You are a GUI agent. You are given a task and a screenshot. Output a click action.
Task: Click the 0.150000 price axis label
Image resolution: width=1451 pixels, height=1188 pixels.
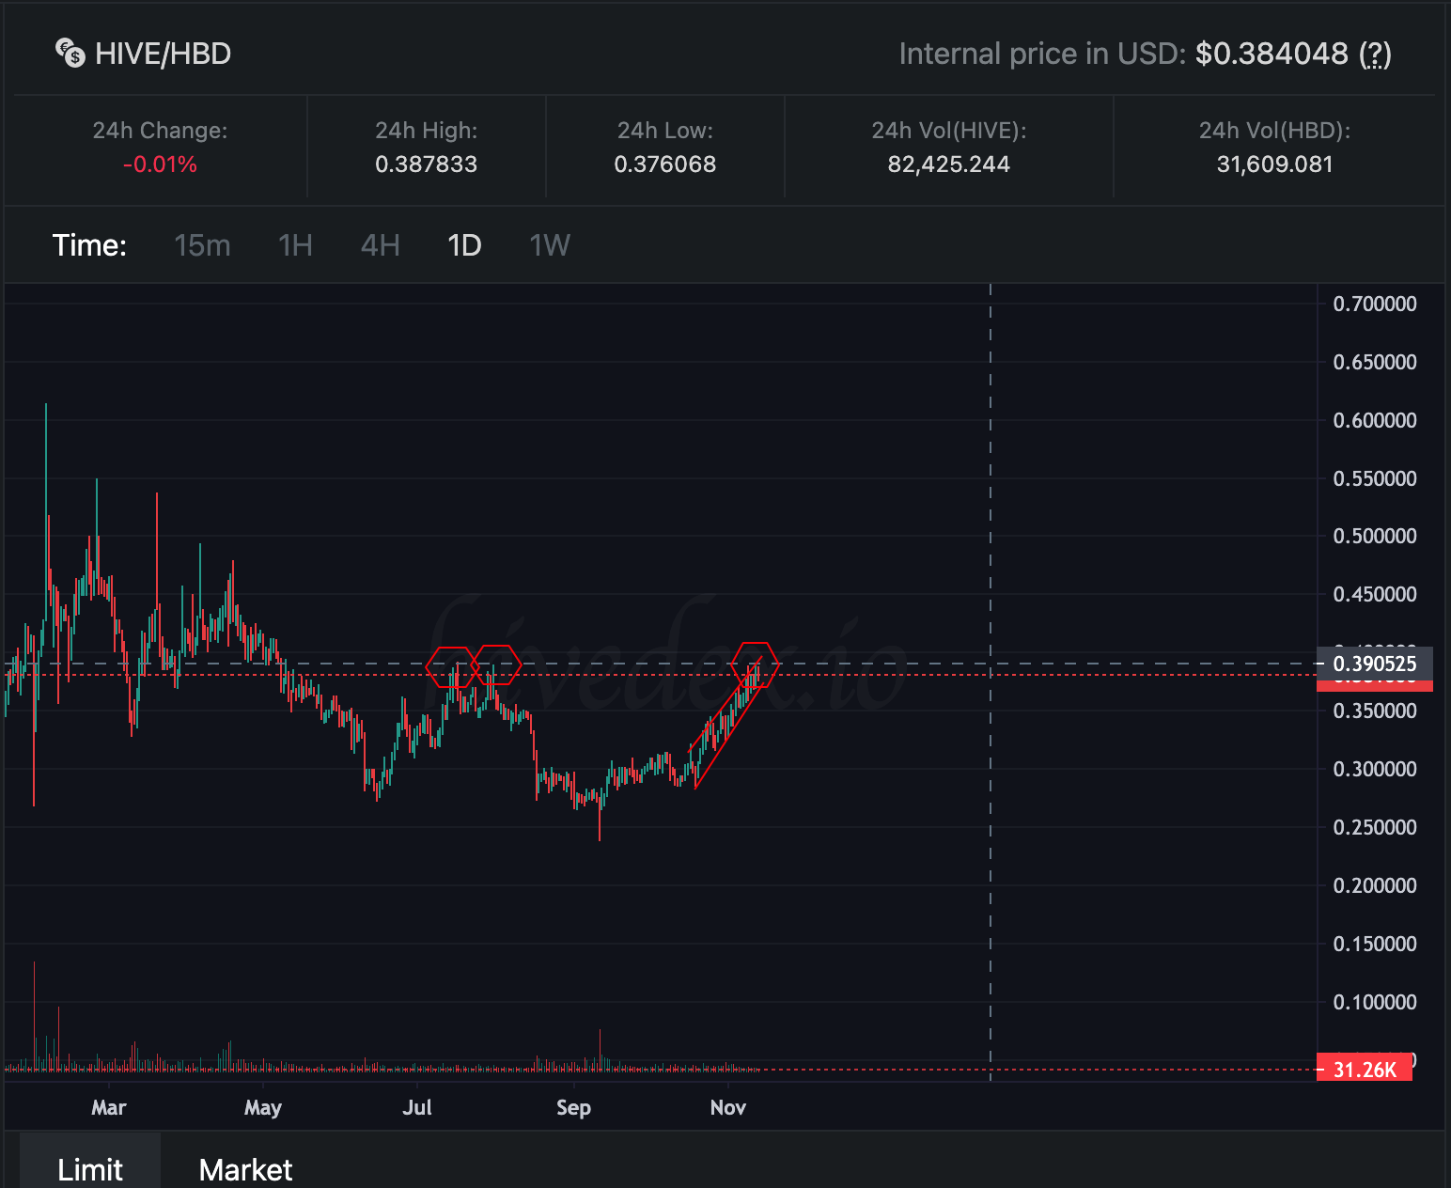point(1375,944)
